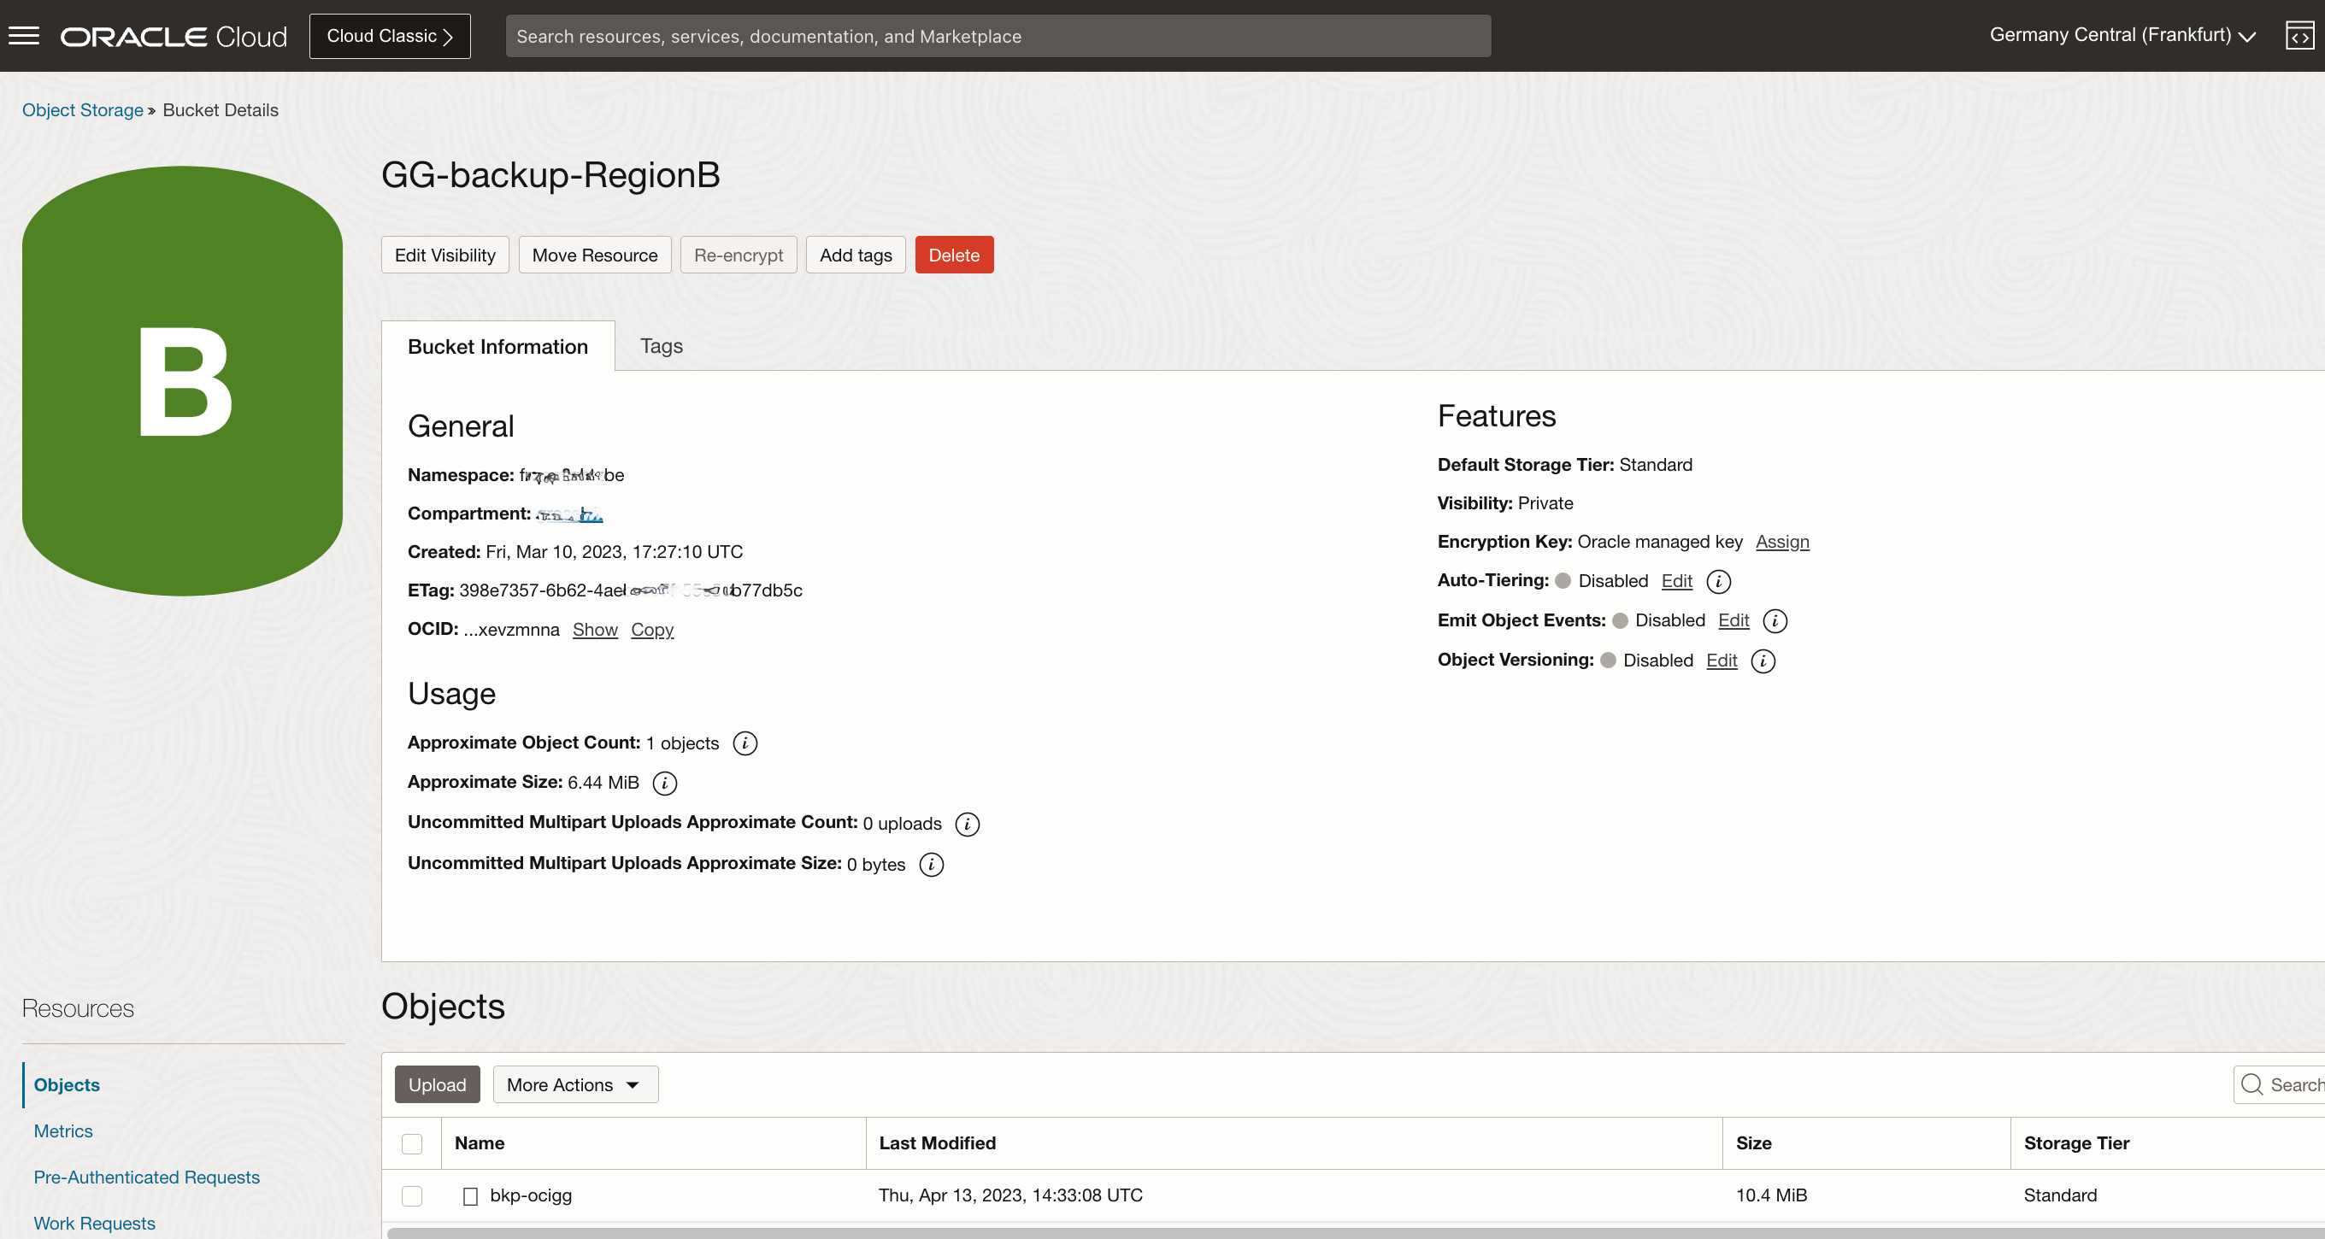Show info for Auto-Tiering
The width and height of the screenshot is (2325, 1239).
pyautogui.click(x=1718, y=581)
